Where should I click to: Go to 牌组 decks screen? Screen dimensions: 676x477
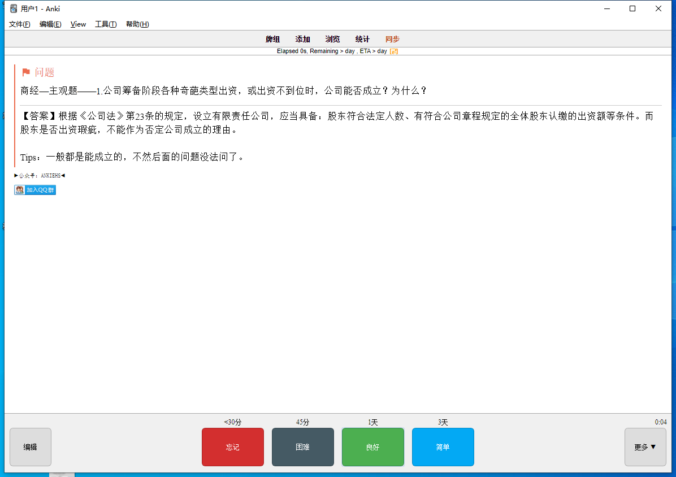tap(272, 39)
